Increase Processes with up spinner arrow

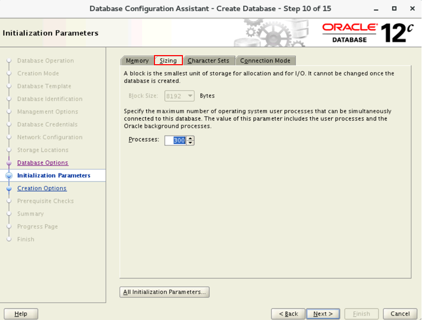point(190,138)
